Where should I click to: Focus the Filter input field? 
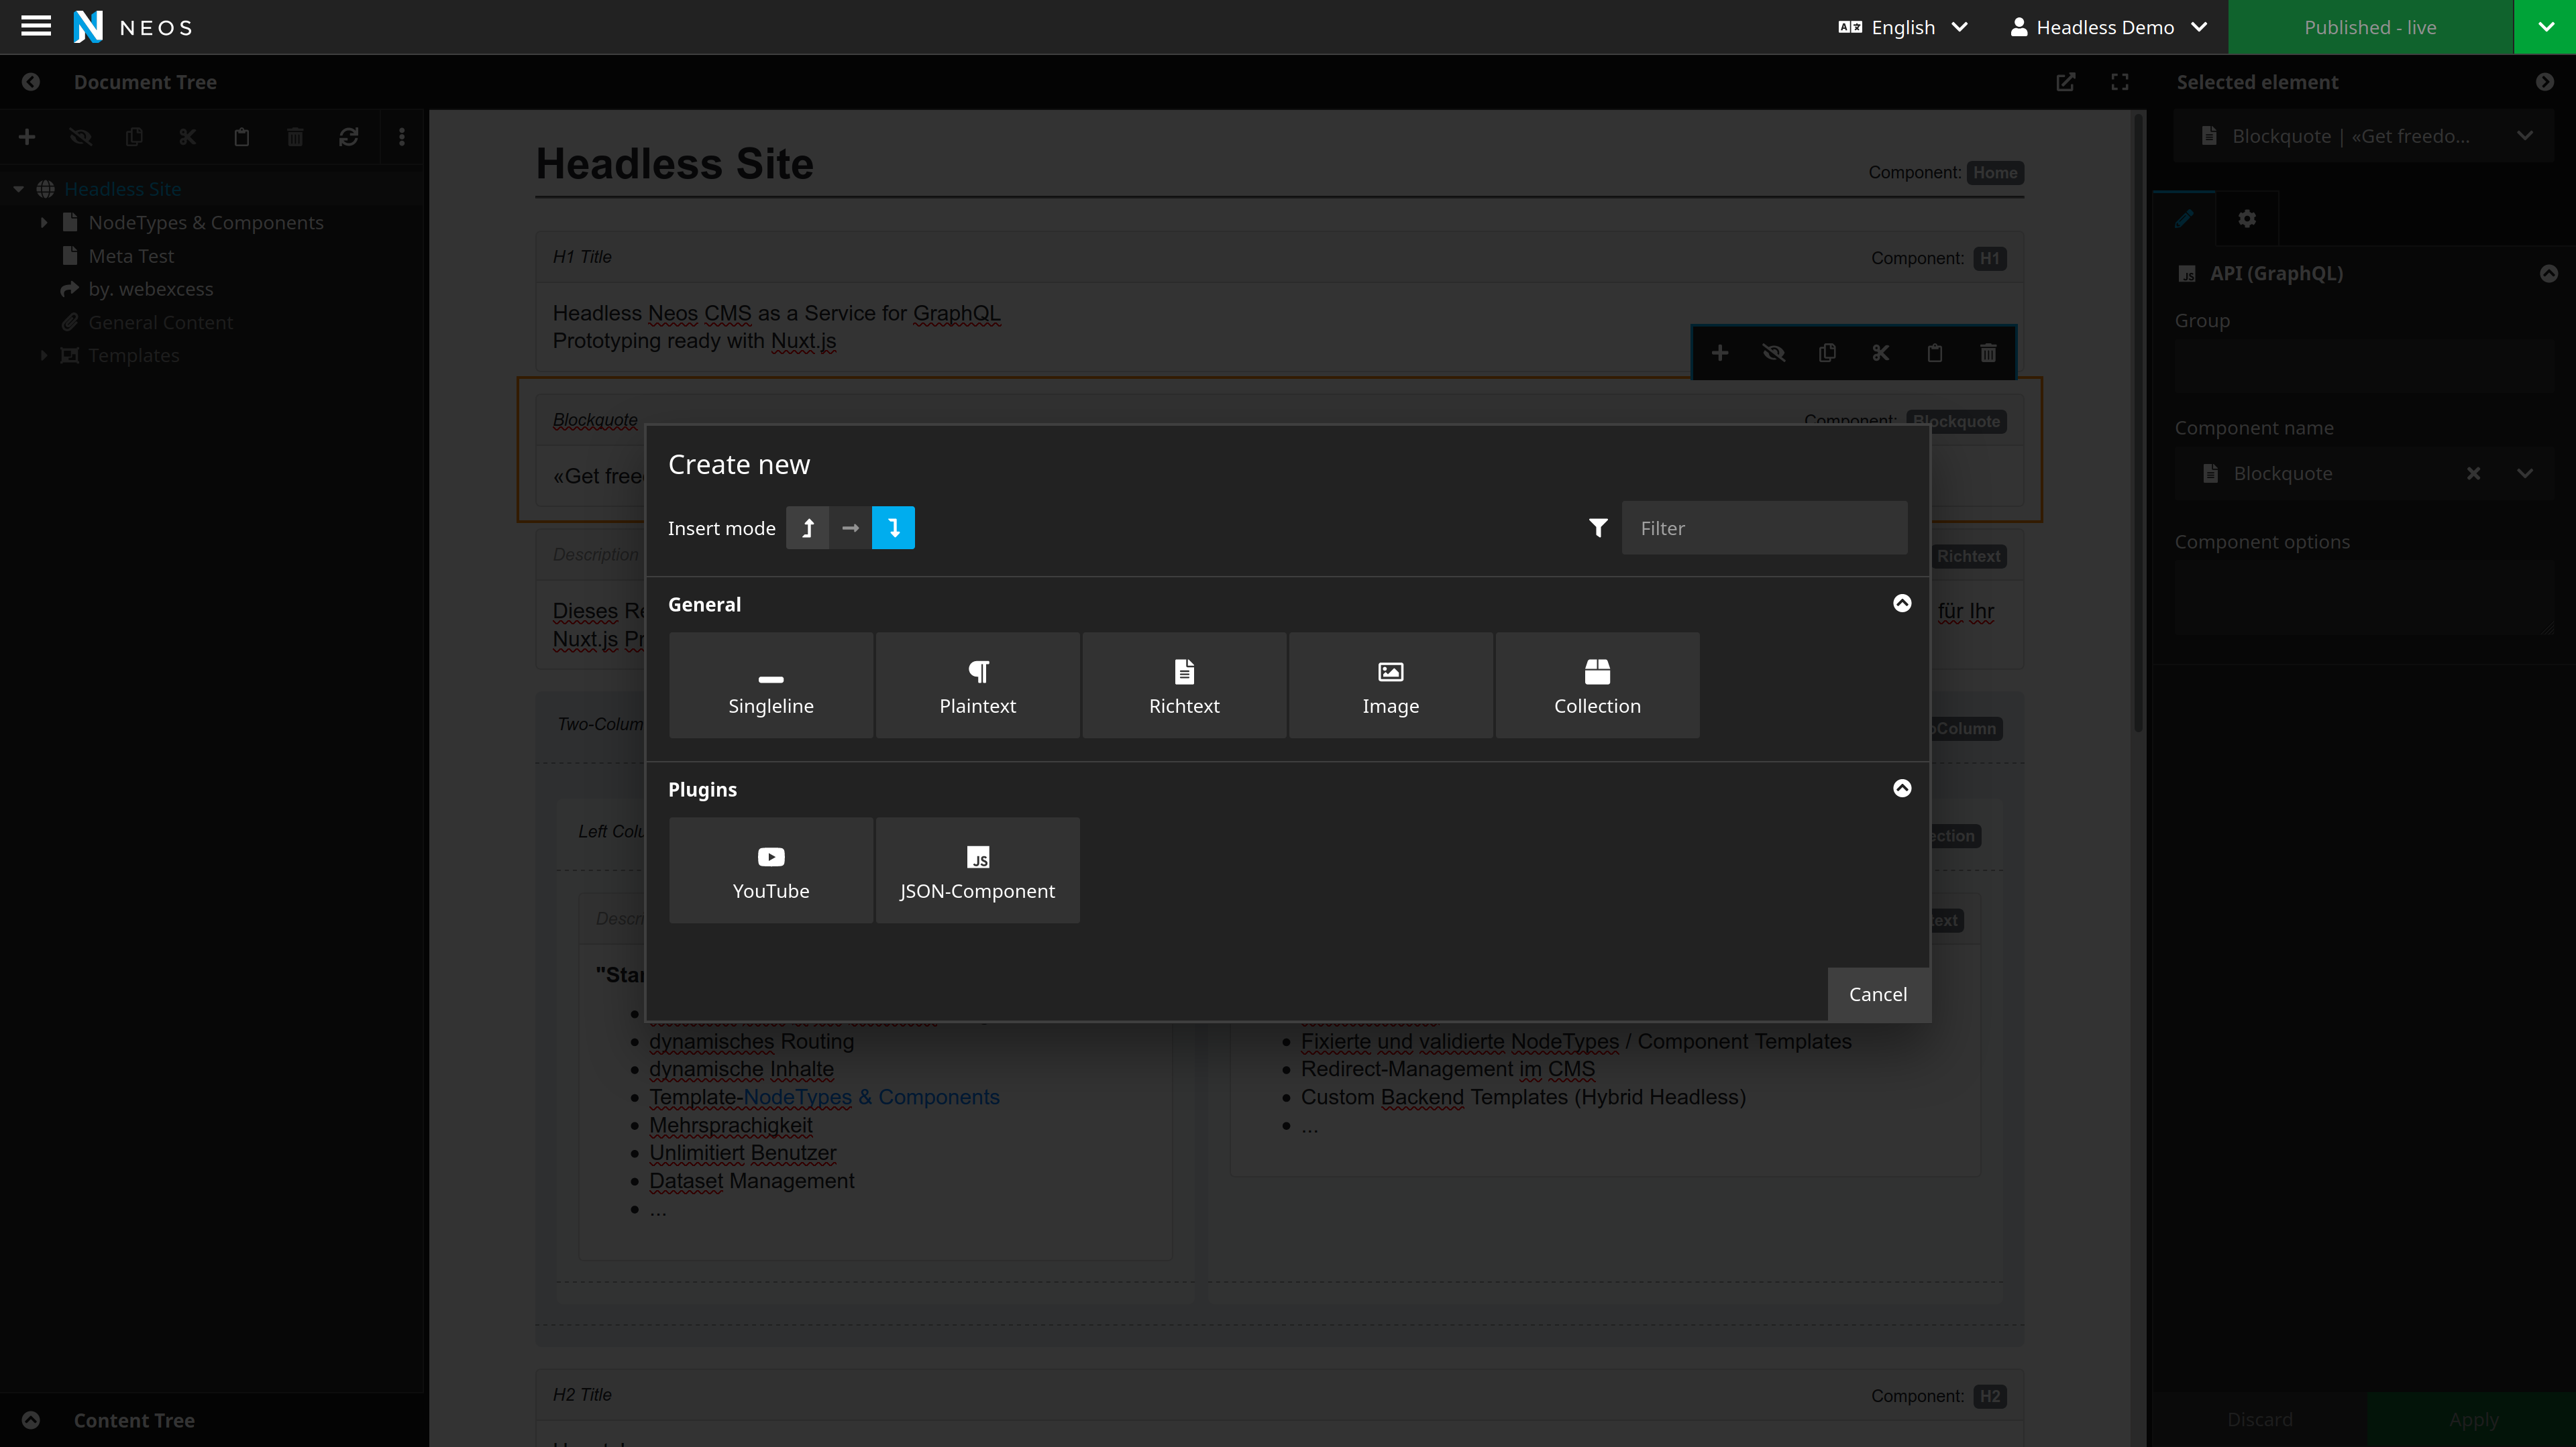(1764, 528)
